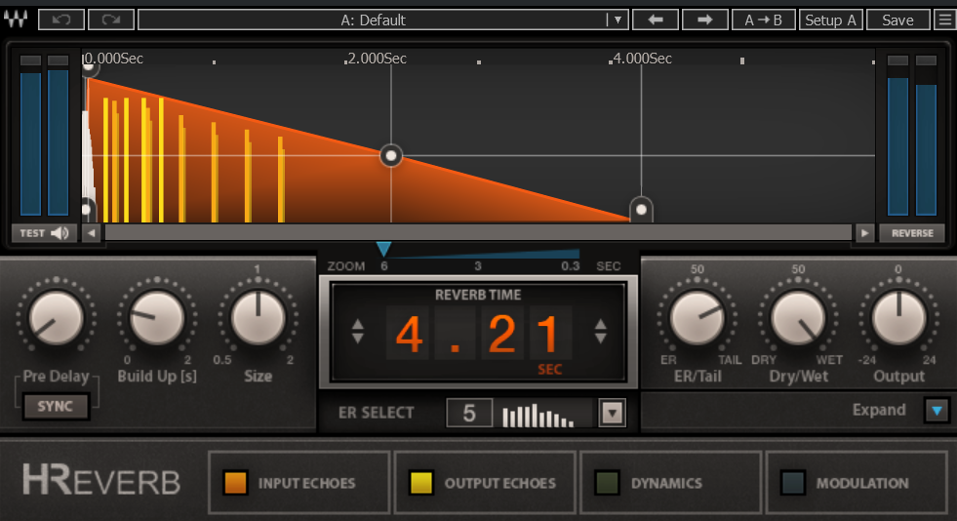
Task: Click the right reverb time up/down arrows
Action: pos(601,332)
